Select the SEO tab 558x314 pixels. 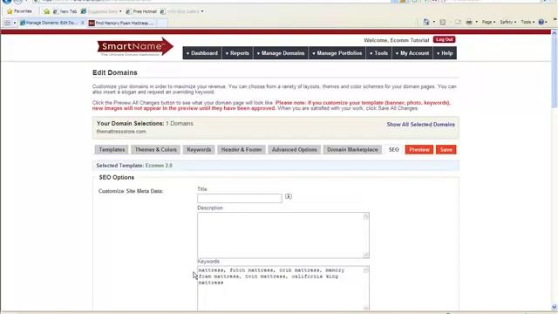pos(393,149)
